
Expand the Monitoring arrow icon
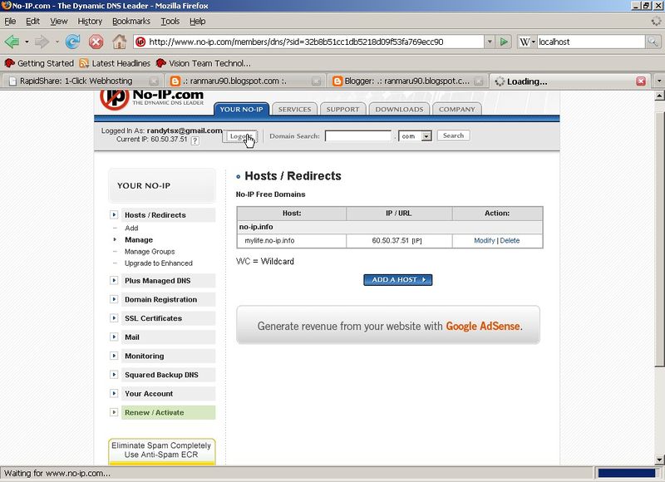(x=114, y=356)
